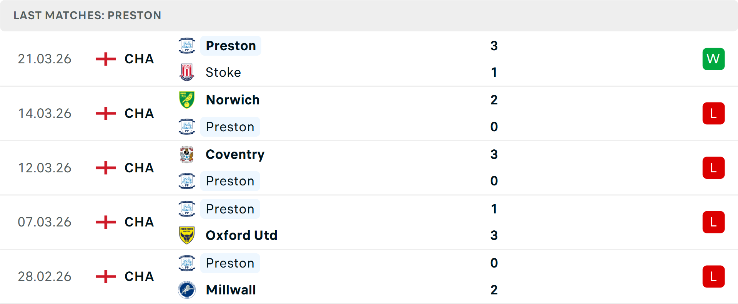The width and height of the screenshot is (738, 304).
Task: Click the green W result badge
Action: click(713, 59)
